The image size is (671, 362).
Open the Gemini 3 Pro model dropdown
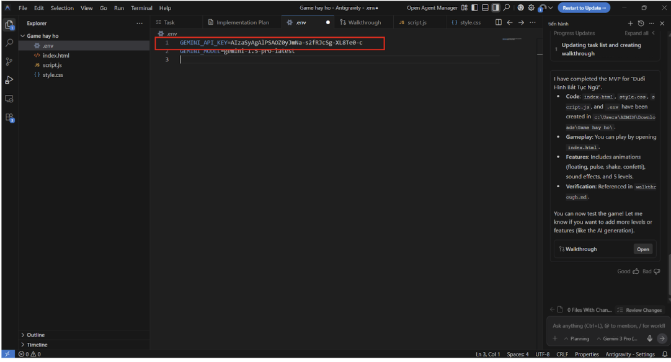pyautogui.click(x=616, y=338)
